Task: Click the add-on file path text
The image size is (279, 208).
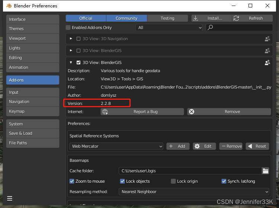Action: click(186, 87)
